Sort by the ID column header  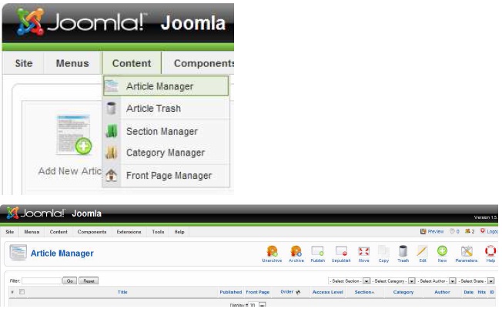point(492,292)
